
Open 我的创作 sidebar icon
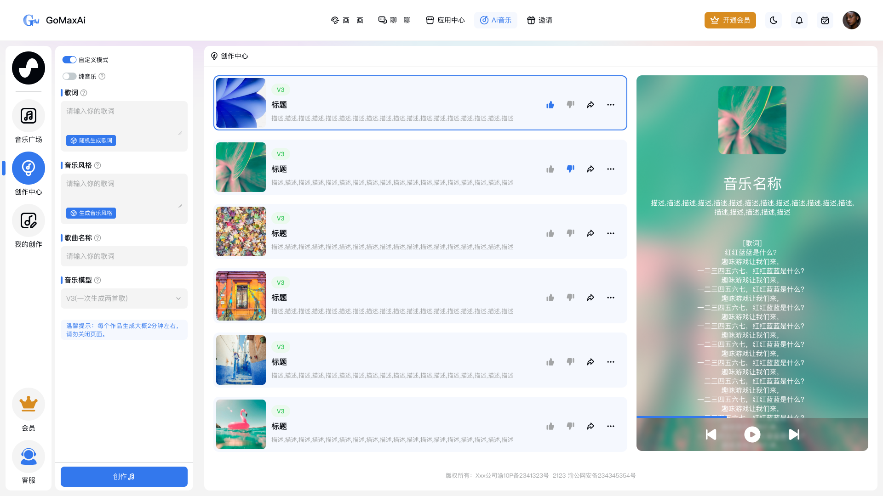coord(29,220)
